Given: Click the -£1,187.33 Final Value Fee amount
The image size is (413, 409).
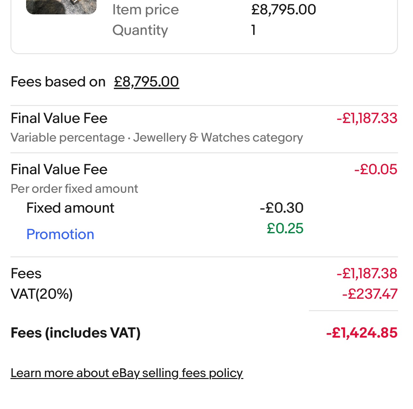Looking at the screenshot, I should click(367, 118).
